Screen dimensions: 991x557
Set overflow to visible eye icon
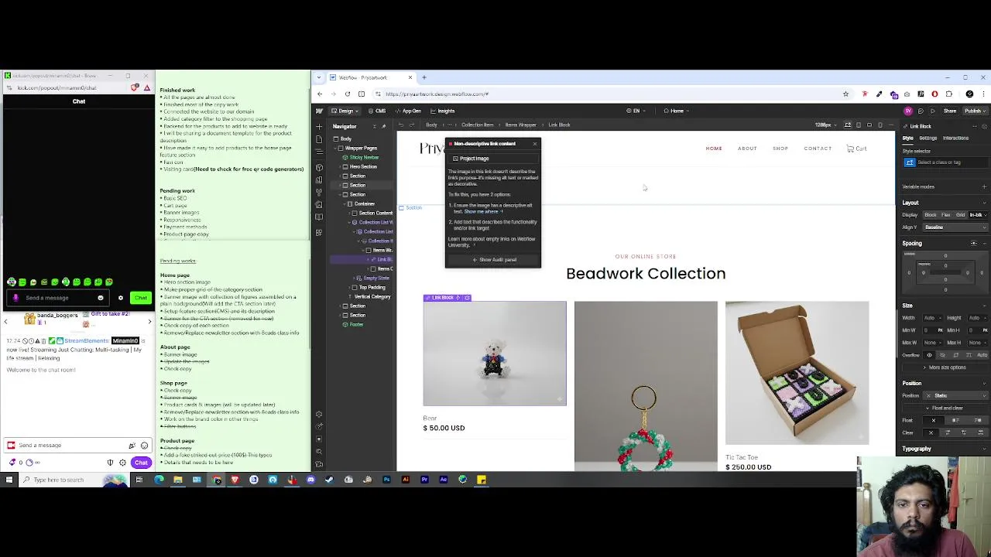click(x=929, y=355)
